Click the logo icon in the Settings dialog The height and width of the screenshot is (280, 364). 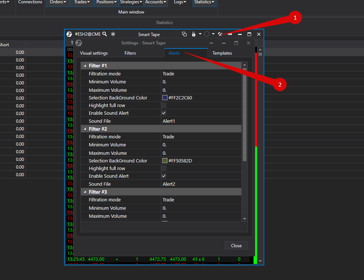click(79, 43)
